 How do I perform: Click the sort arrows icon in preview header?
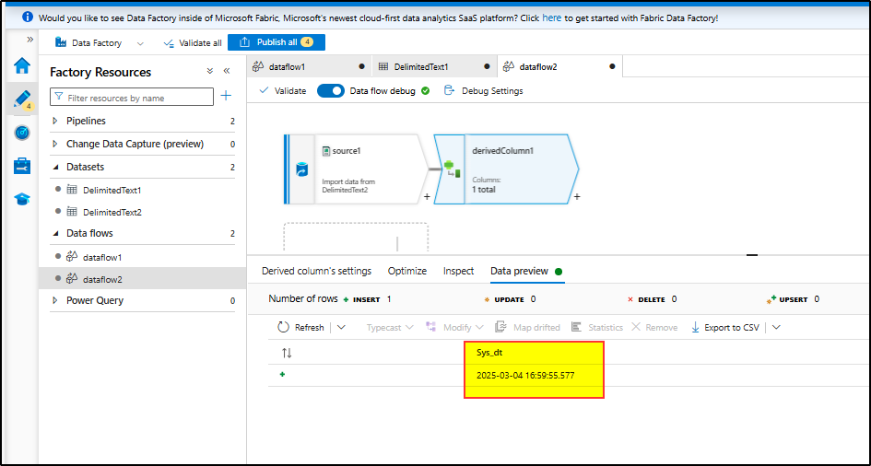[x=288, y=353]
